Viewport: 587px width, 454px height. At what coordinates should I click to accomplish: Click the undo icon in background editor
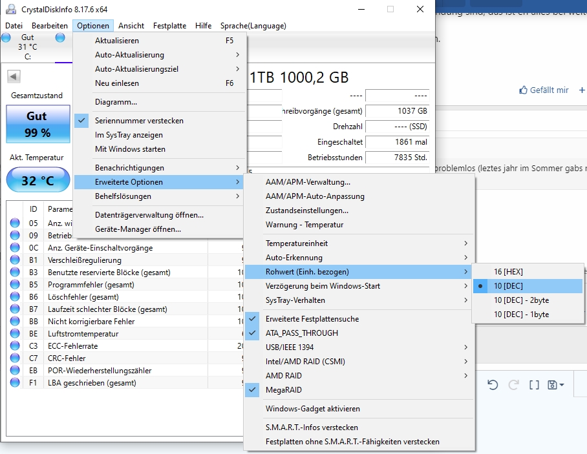(493, 385)
